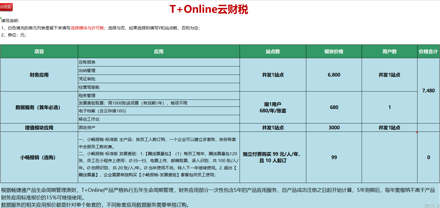Click the 99 module price cell
The width and height of the screenshot is (440, 208).
coord(334,157)
